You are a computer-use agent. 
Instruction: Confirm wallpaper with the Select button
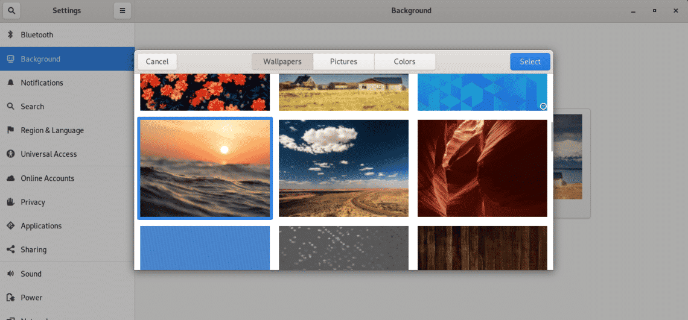tap(530, 62)
